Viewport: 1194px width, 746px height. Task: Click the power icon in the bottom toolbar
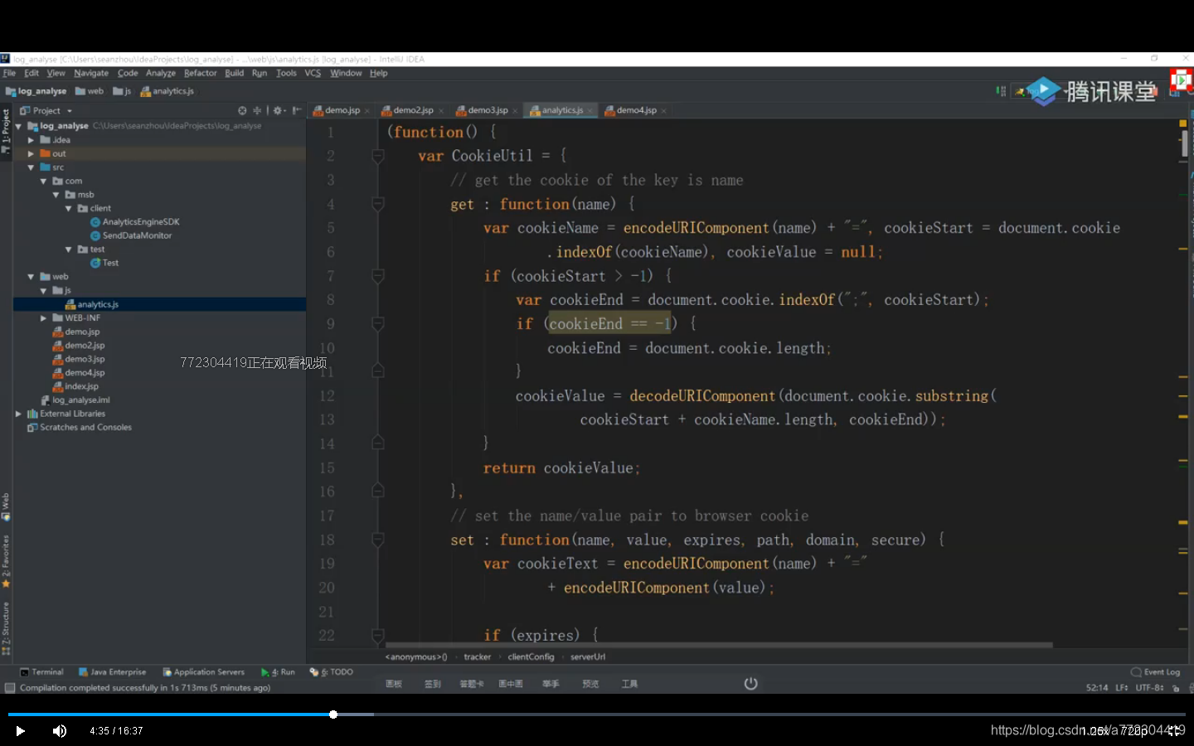pyautogui.click(x=751, y=684)
